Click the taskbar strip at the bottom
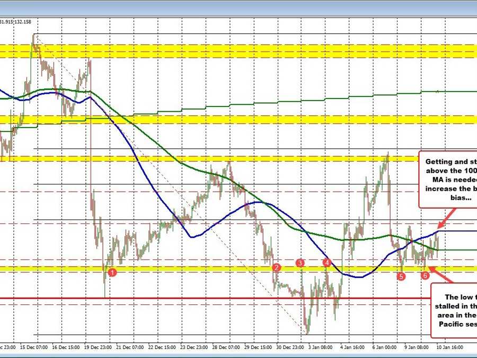 pos(238,355)
